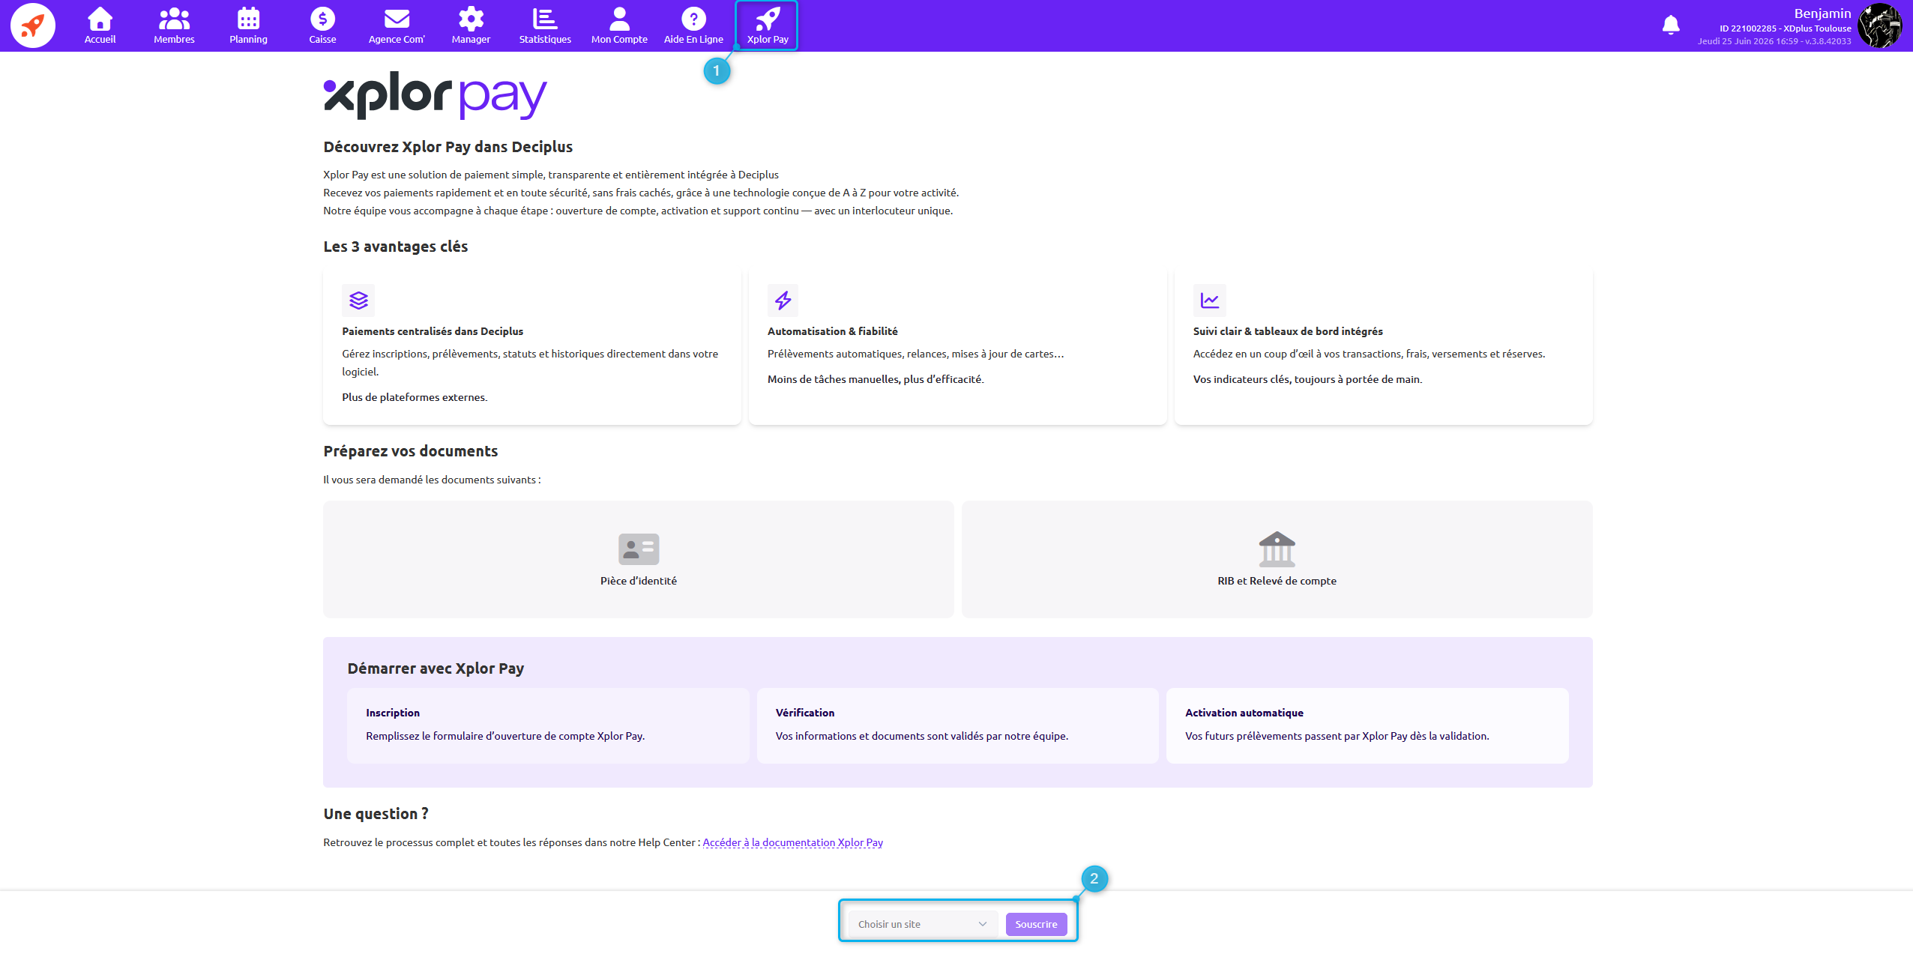The width and height of the screenshot is (1913, 957).
Task: Open the Xplor Pay documentation link
Action: tap(792, 842)
